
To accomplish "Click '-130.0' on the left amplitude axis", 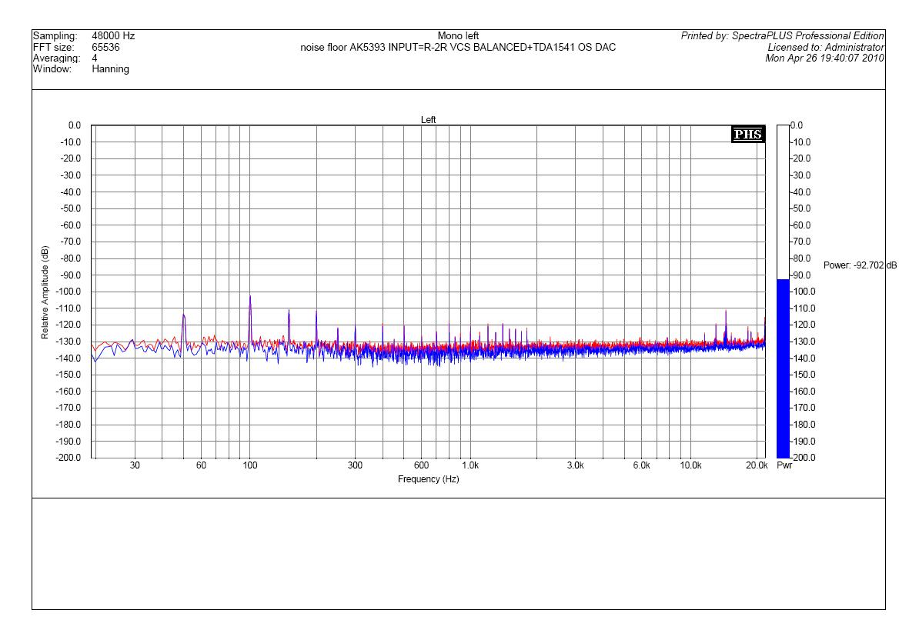I will coord(69,342).
